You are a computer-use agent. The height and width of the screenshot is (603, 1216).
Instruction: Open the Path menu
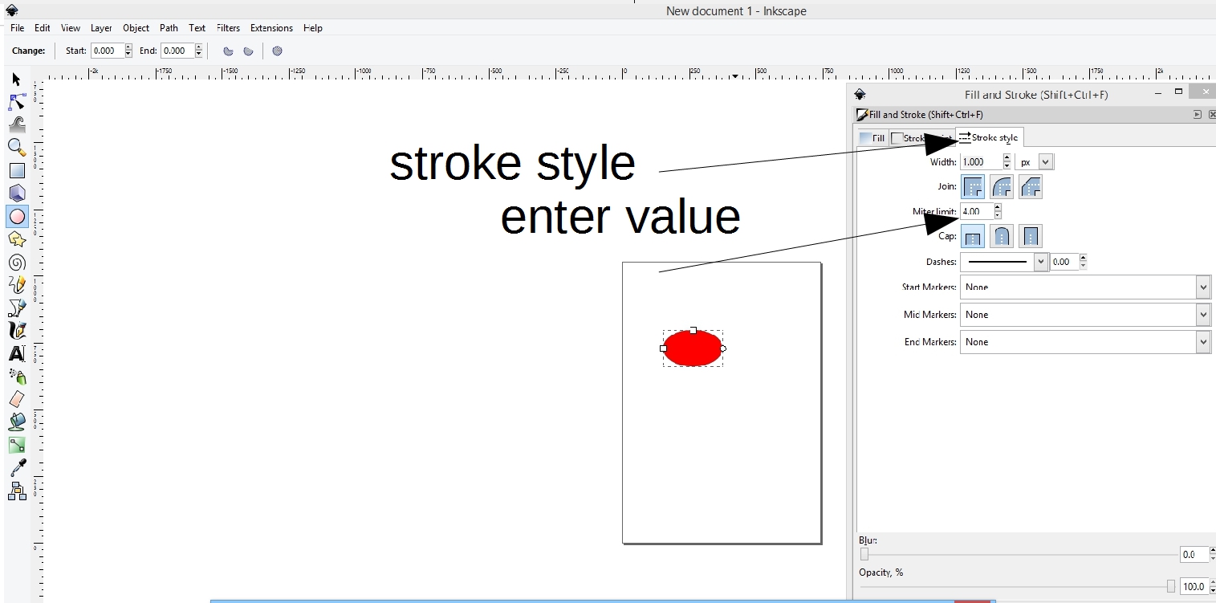coord(169,28)
